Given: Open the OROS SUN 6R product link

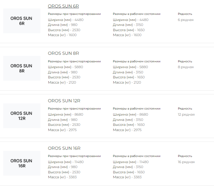Looking at the screenshot, I should coord(63,6).
